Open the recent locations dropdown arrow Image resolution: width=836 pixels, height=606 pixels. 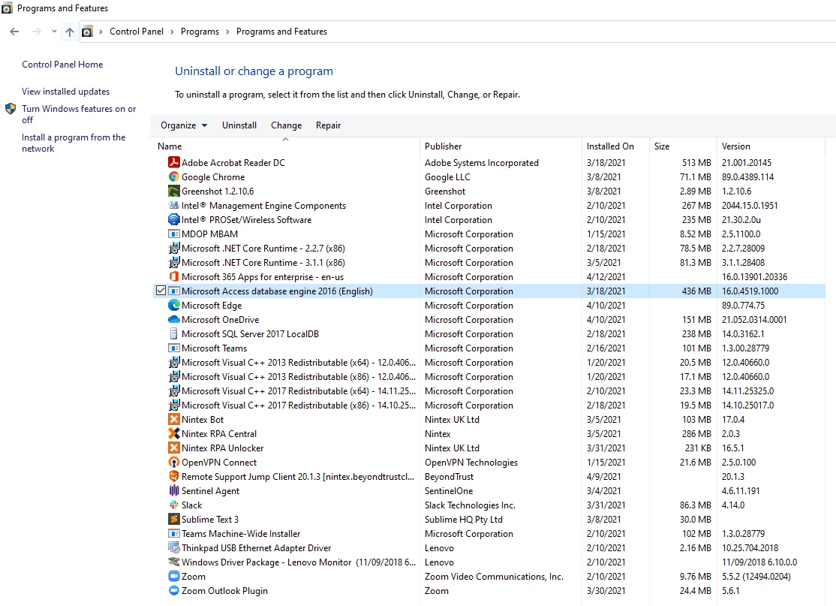click(54, 32)
